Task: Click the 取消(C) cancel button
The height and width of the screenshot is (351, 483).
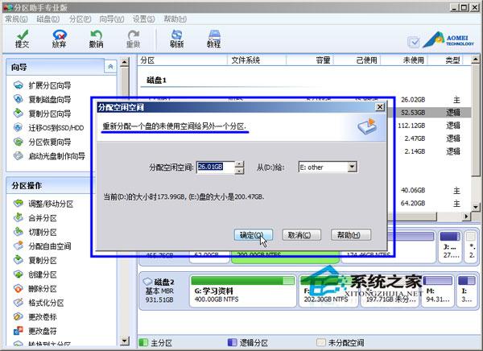Action: tap(302, 235)
